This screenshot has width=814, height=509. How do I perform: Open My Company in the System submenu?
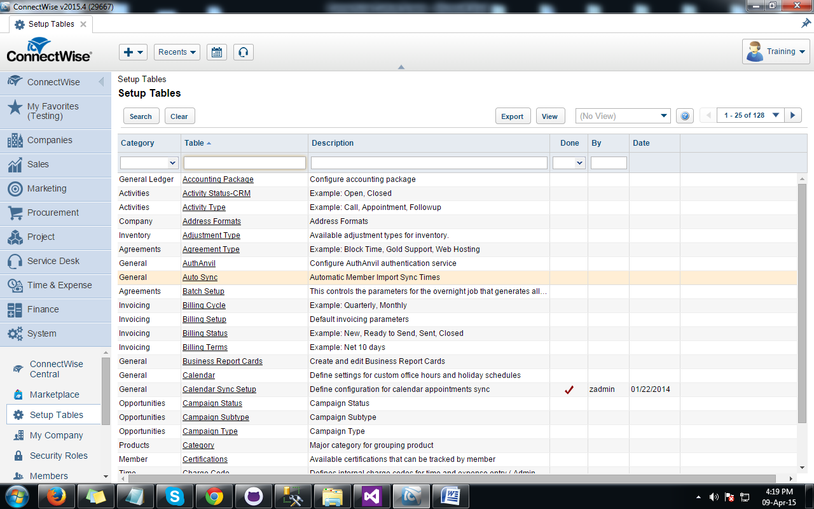pos(56,435)
